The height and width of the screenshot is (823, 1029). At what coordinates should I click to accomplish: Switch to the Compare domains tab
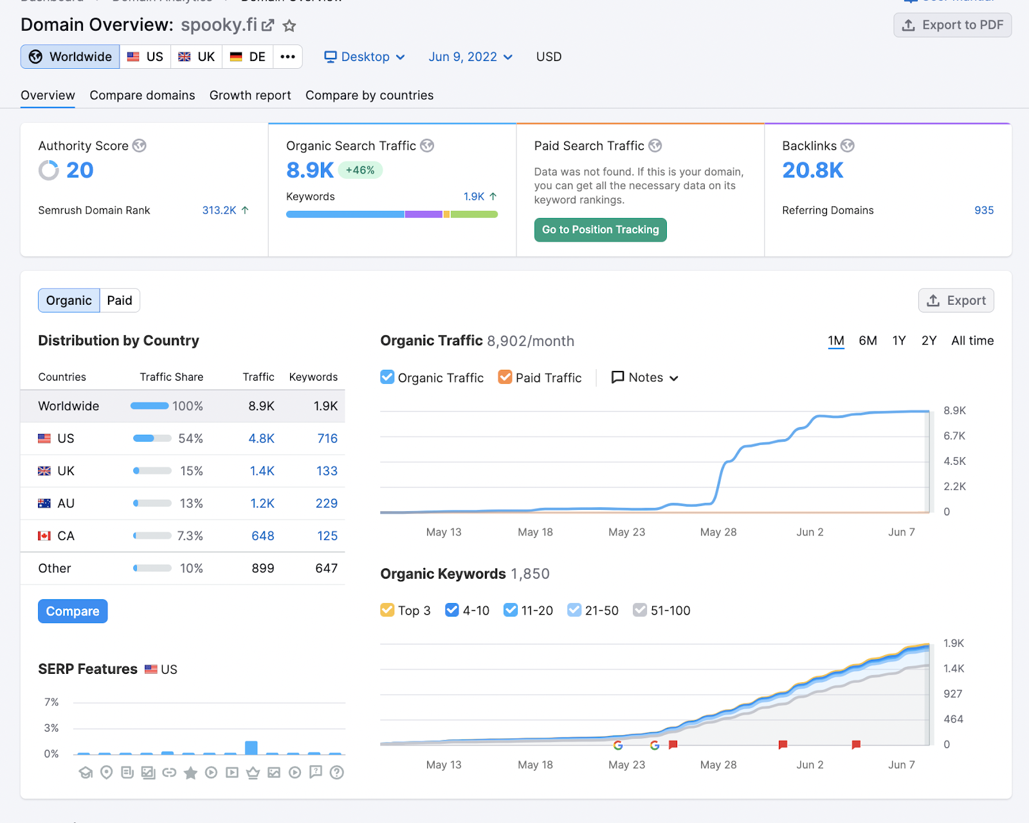coord(142,95)
